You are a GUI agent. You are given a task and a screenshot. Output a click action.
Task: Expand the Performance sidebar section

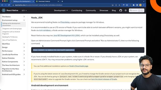[x=13, y=51]
